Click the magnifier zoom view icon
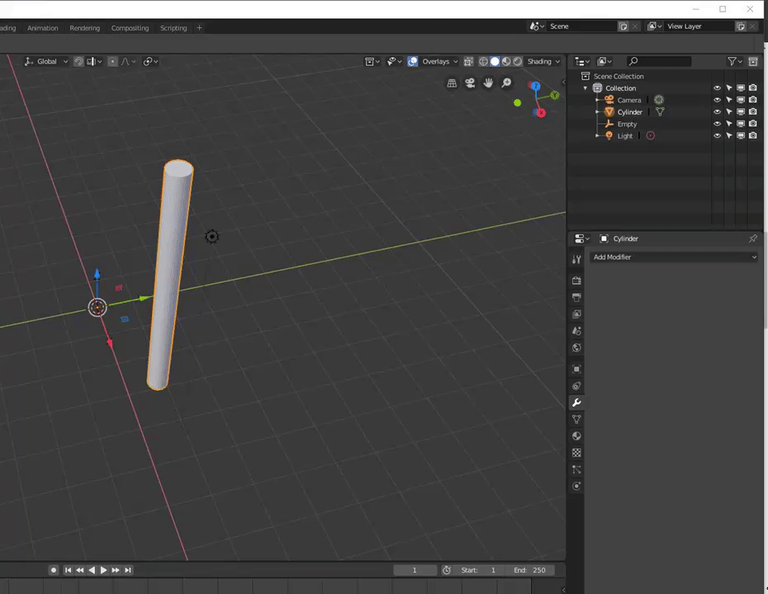Viewport: 768px width, 594px height. [506, 82]
